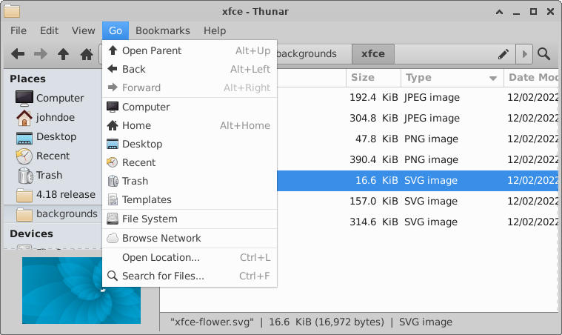Choose Open Location... in Go menu

pos(190,257)
